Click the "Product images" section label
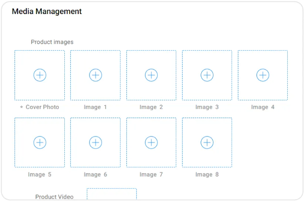Image resolution: width=304 pixels, height=201 pixels. point(52,42)
